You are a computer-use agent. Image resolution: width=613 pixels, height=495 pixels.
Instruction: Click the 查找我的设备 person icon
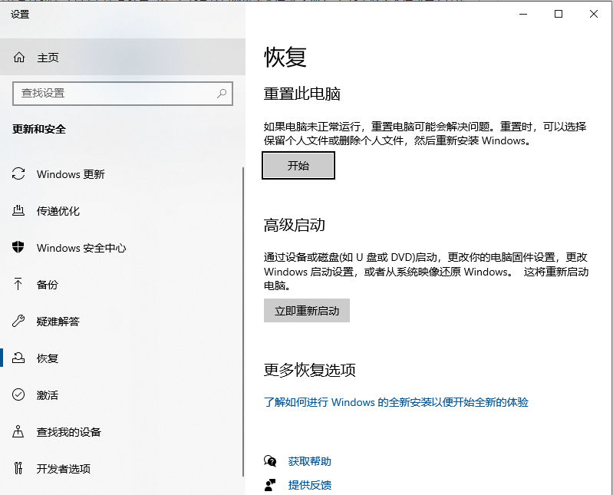pos(19,432)
